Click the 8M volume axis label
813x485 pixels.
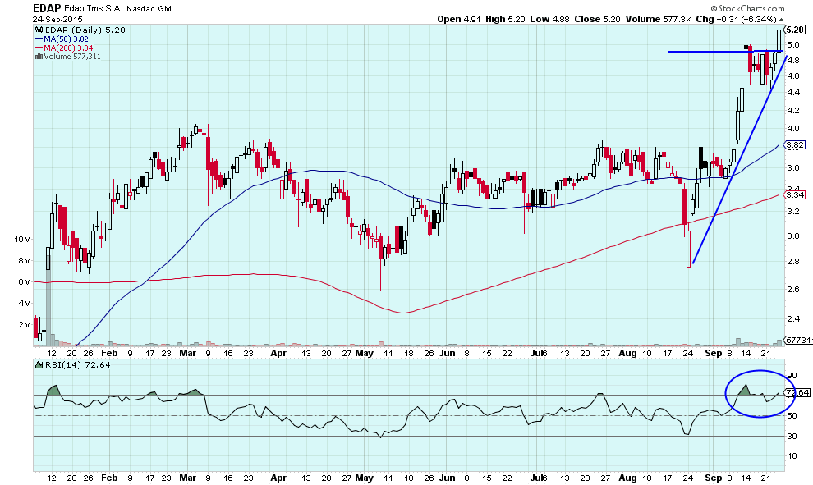pyautogui.click(x=25, y=261)
